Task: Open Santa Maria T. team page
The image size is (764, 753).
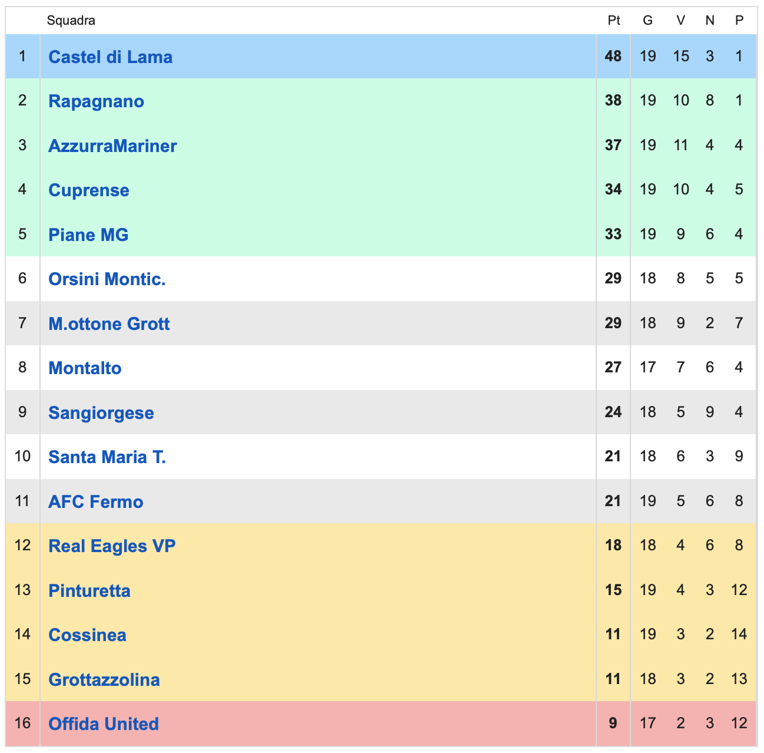Action: tap(107, 457)
